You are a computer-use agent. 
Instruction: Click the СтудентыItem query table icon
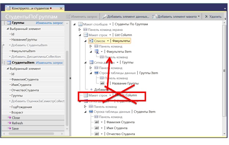9,63
